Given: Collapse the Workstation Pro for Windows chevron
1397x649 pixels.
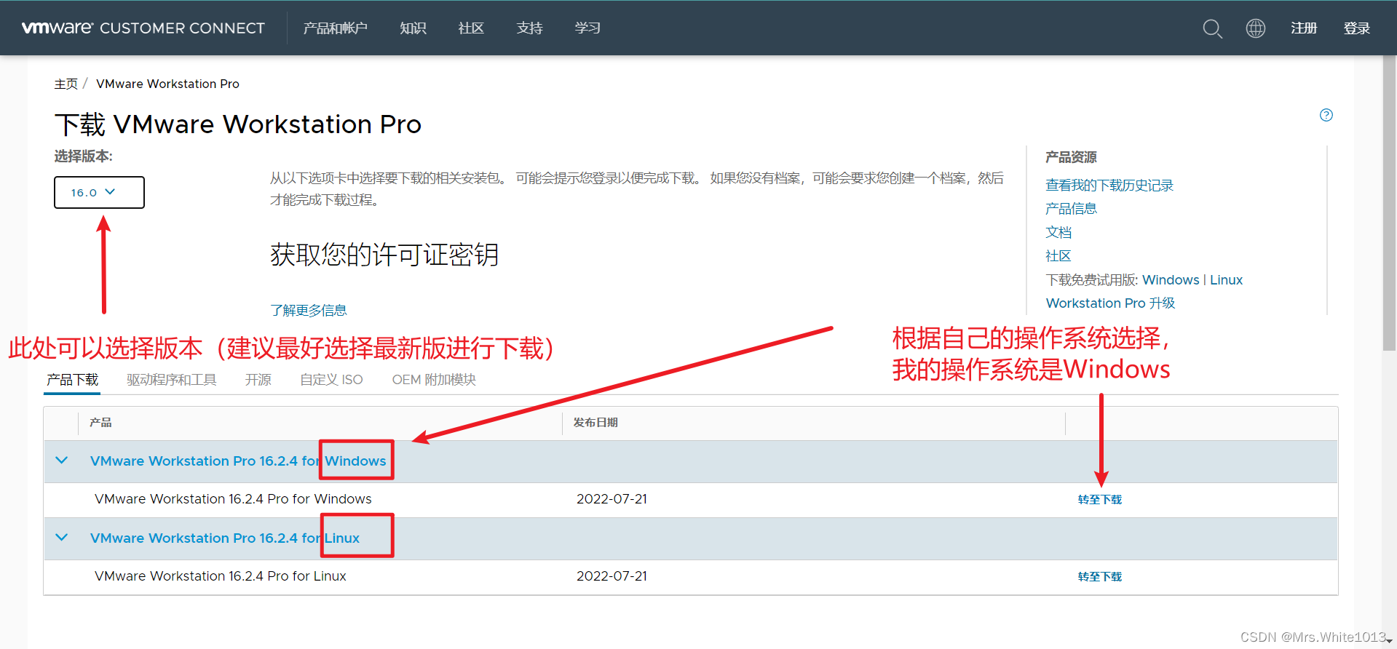Looking at the screenshot, I should [62, 461].
